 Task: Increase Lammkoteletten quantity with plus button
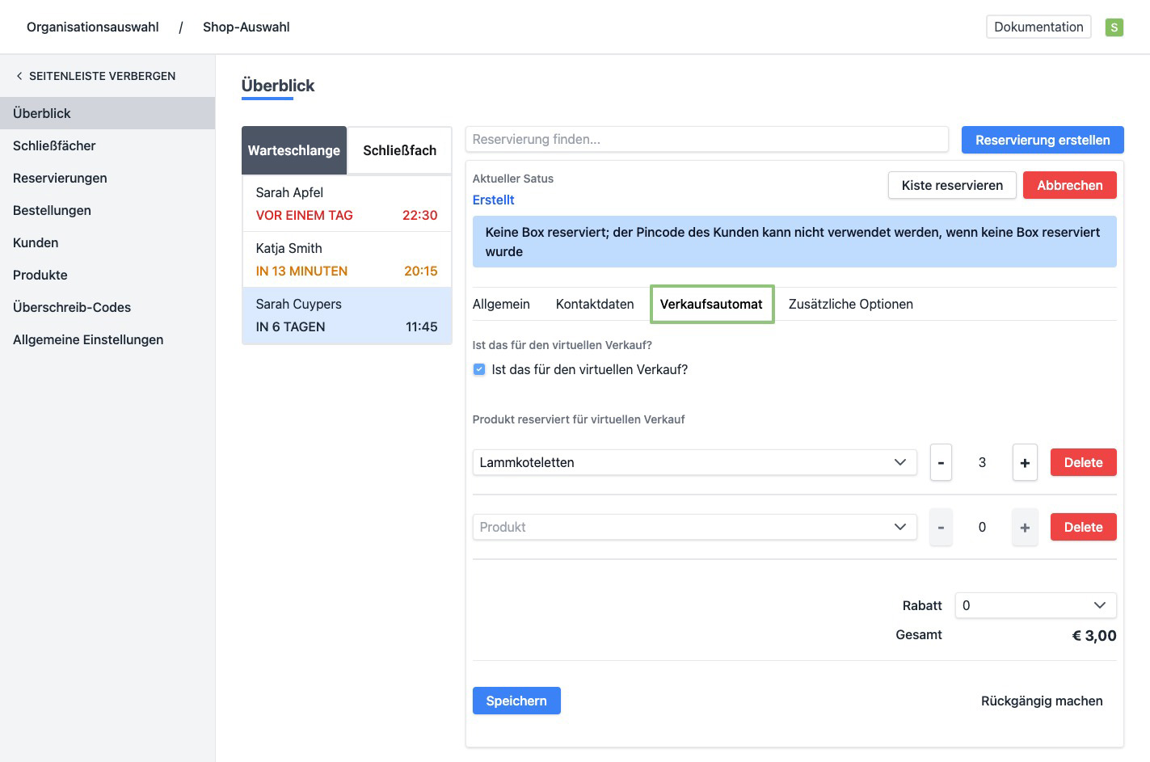point(1024,463)
